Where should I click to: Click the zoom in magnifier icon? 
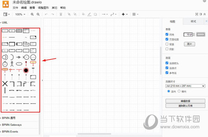click(x=32, y=14)
